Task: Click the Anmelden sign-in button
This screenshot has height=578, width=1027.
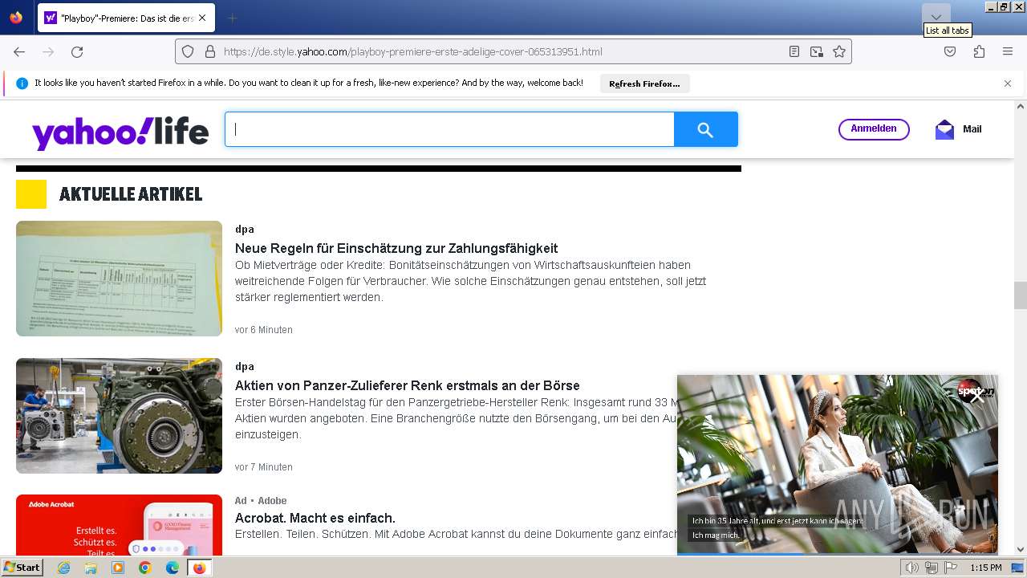Action: 874,129
